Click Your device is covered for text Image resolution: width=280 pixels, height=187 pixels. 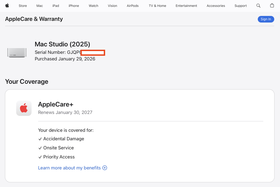[x=66, y=130]
